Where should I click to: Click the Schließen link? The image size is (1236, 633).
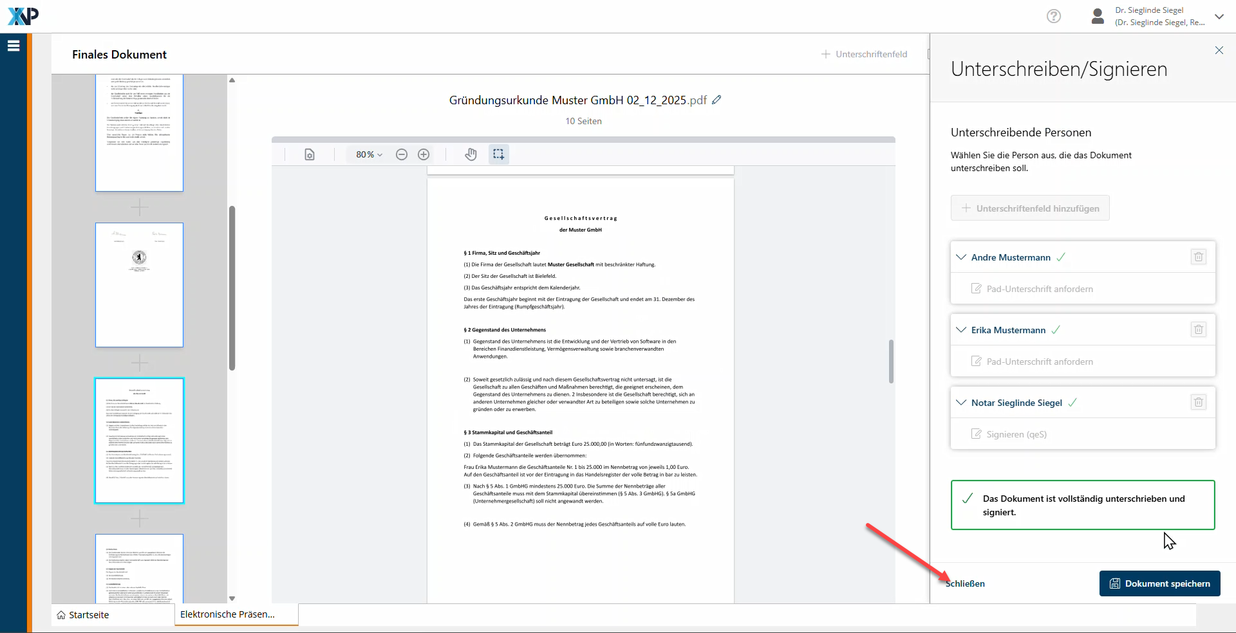[x=965, y=583]
